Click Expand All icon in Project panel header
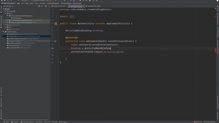 click(x=42, y=6)
